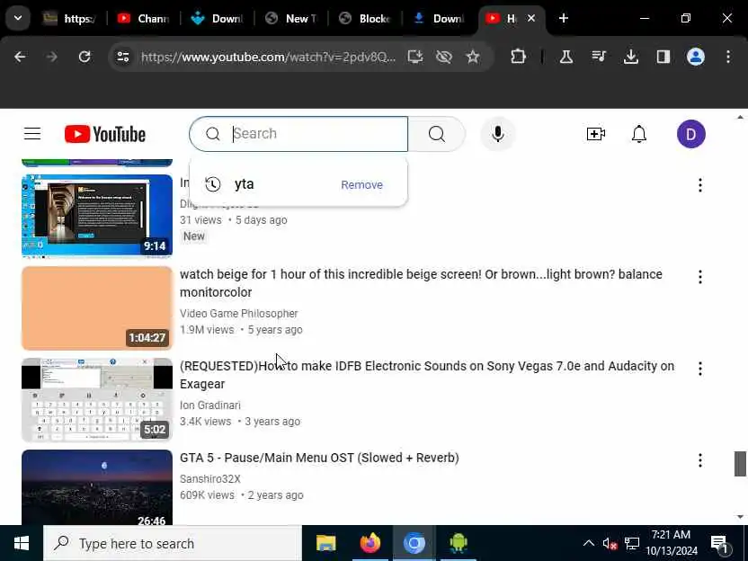The height and width of the screenshot is (561, 748).
Task: Switch to the first Download tab
Action: point(217,19)
